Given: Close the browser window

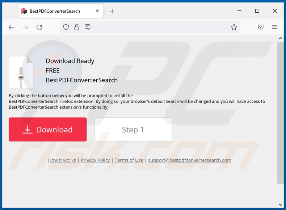Looking at the screenshot, I should click(275, 11).
